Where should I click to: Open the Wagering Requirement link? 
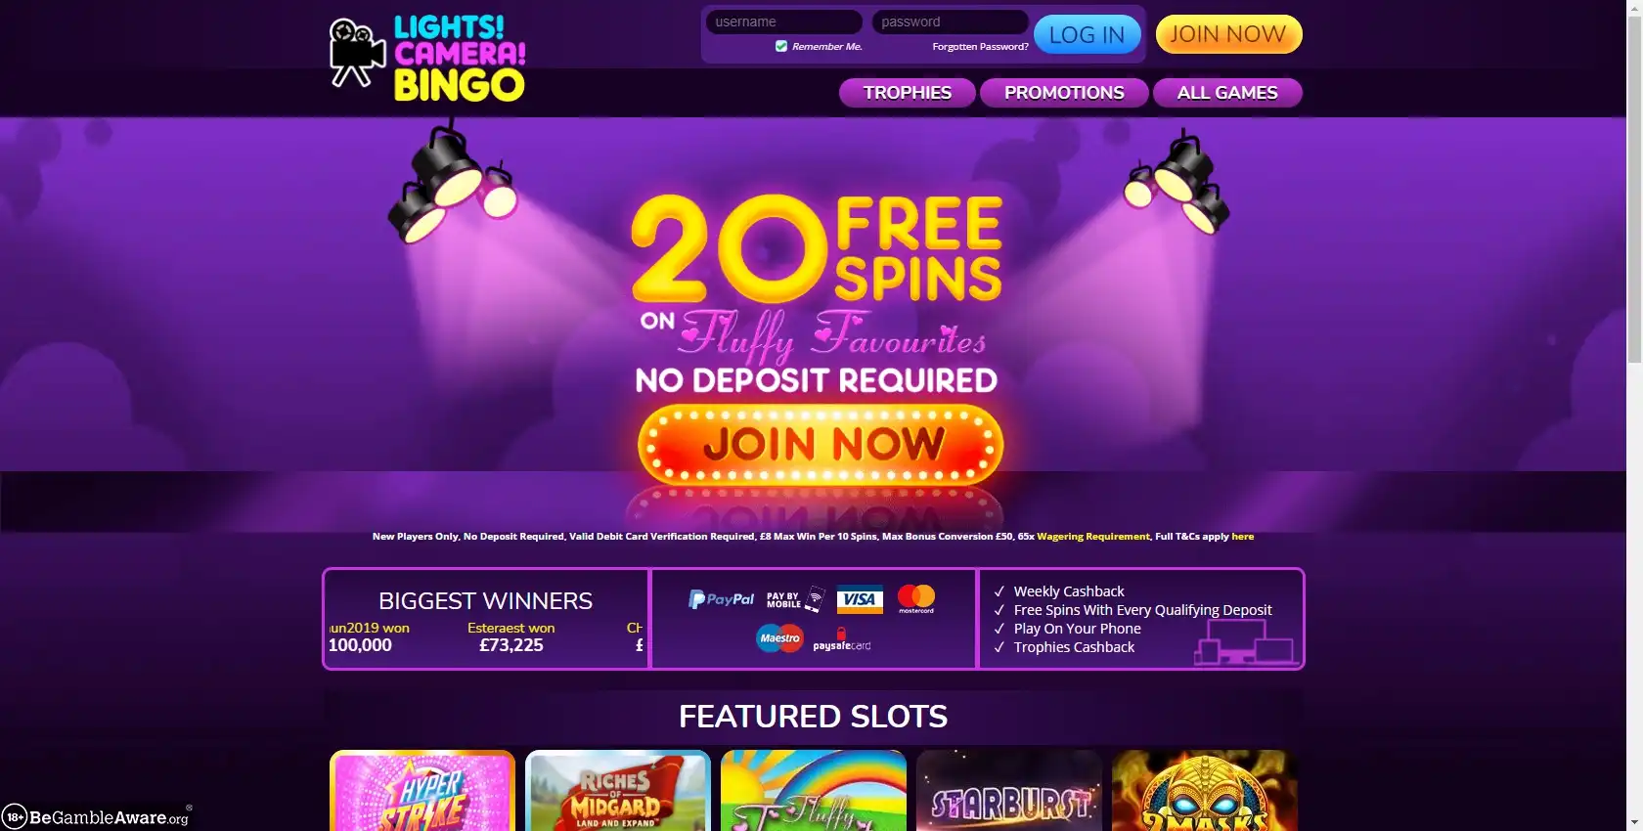click(x=1093, y=537)
